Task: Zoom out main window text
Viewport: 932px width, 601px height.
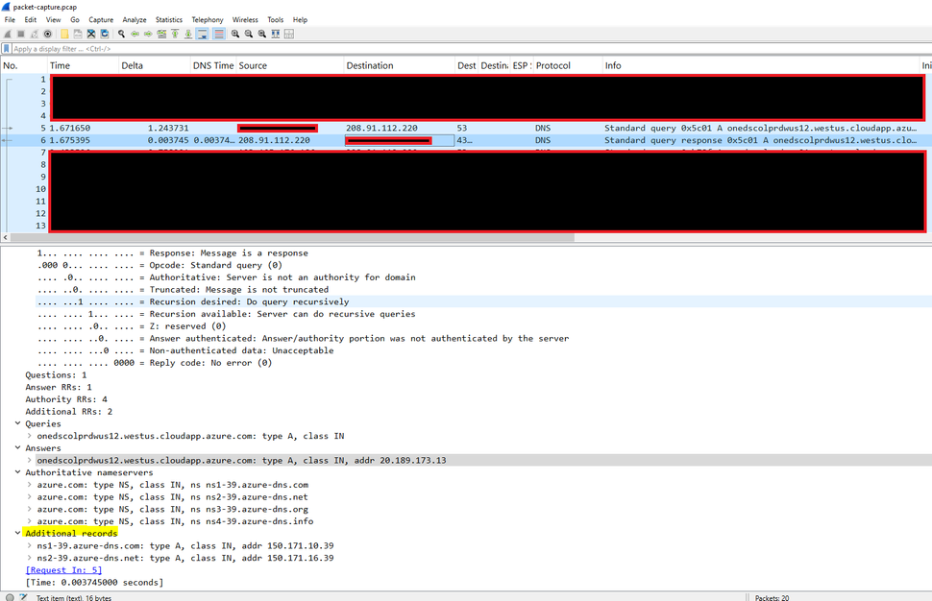Action: [x=249, y=34]
